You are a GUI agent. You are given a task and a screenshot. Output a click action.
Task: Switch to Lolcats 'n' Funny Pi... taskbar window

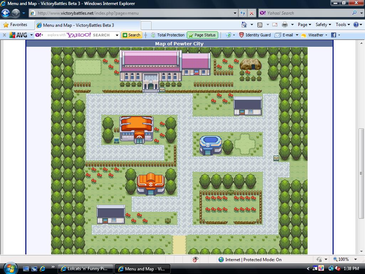pyautogui.click(x=85, y=269)
